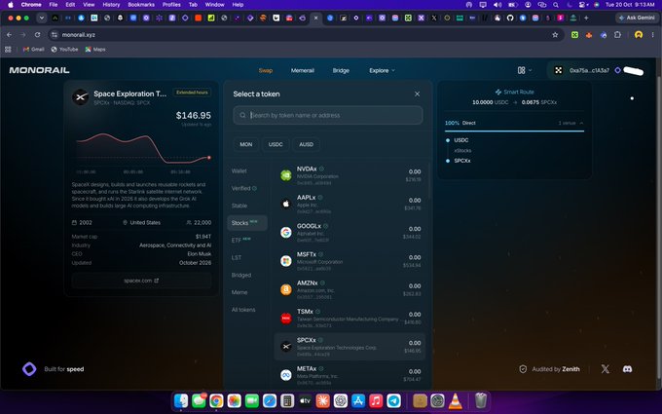Open the Gmail bookmark

click(x=34, y=50)
